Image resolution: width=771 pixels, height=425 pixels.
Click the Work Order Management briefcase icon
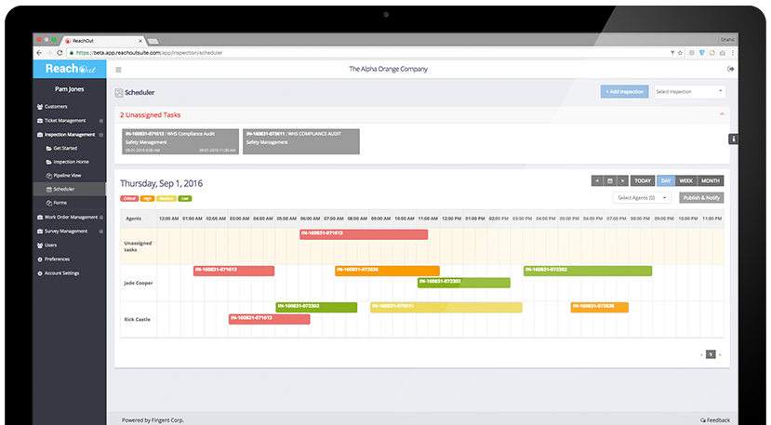(40, 217)
